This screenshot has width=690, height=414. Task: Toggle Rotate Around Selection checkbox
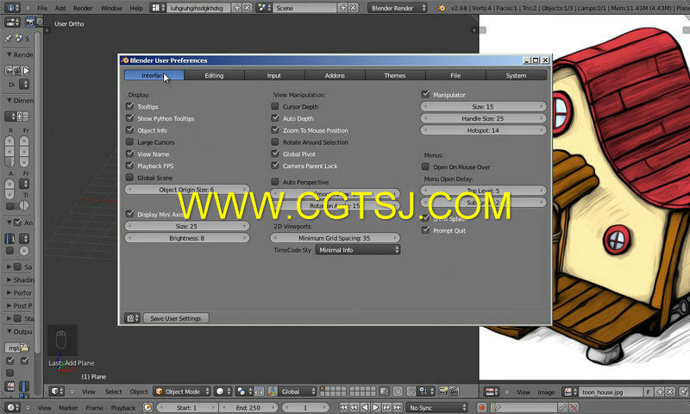click(275, 141)
